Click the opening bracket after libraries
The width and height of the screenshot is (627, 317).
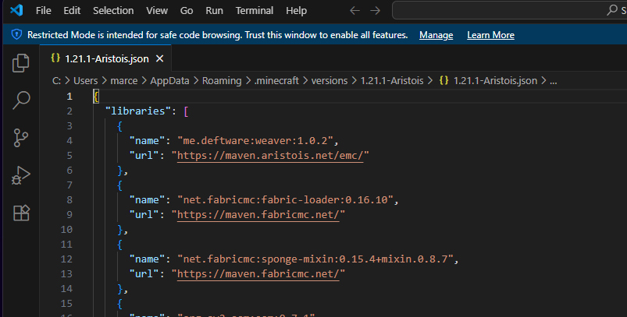(186, 111)
